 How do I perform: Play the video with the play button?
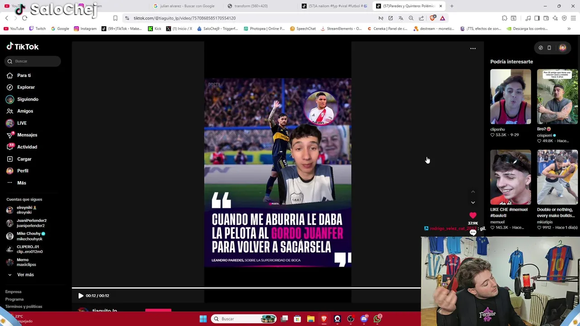click(81, 296)
